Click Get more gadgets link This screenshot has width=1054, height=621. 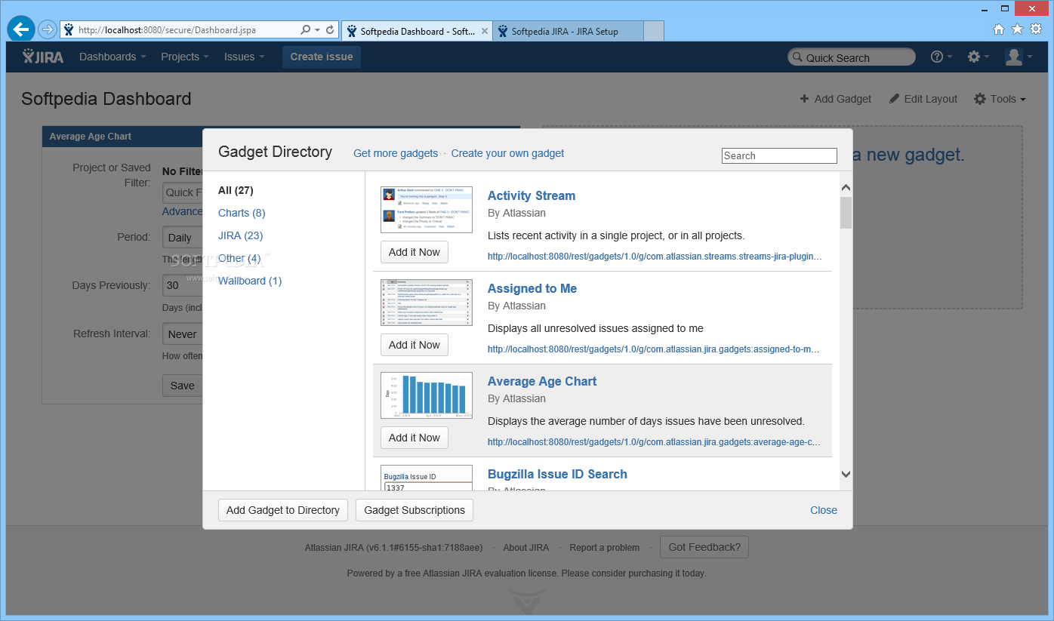click(396, 153)
